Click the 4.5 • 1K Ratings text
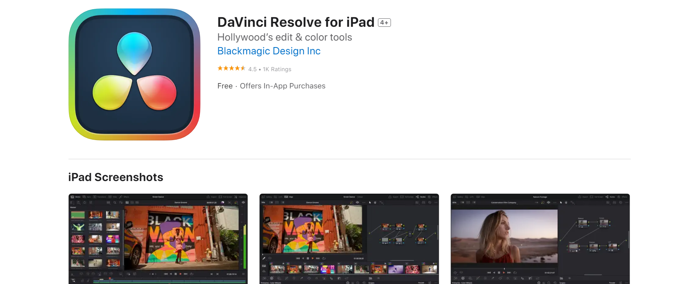Viewport: 687px width, 284px height. pos(270,69)
